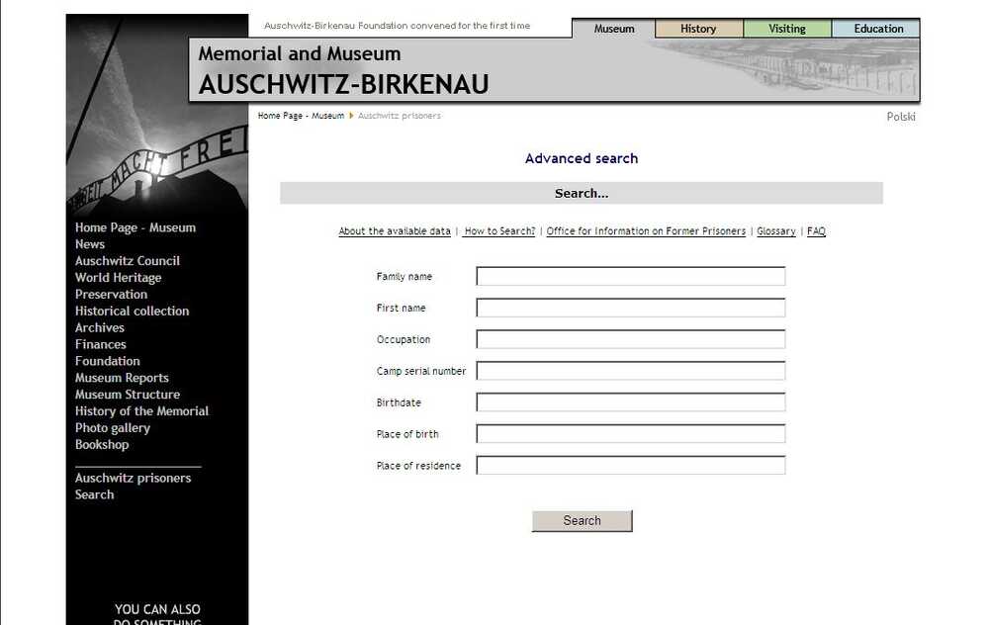989x625 pixels.
Task: Select the Birthdate input field
Action: [x=631, y=402]
